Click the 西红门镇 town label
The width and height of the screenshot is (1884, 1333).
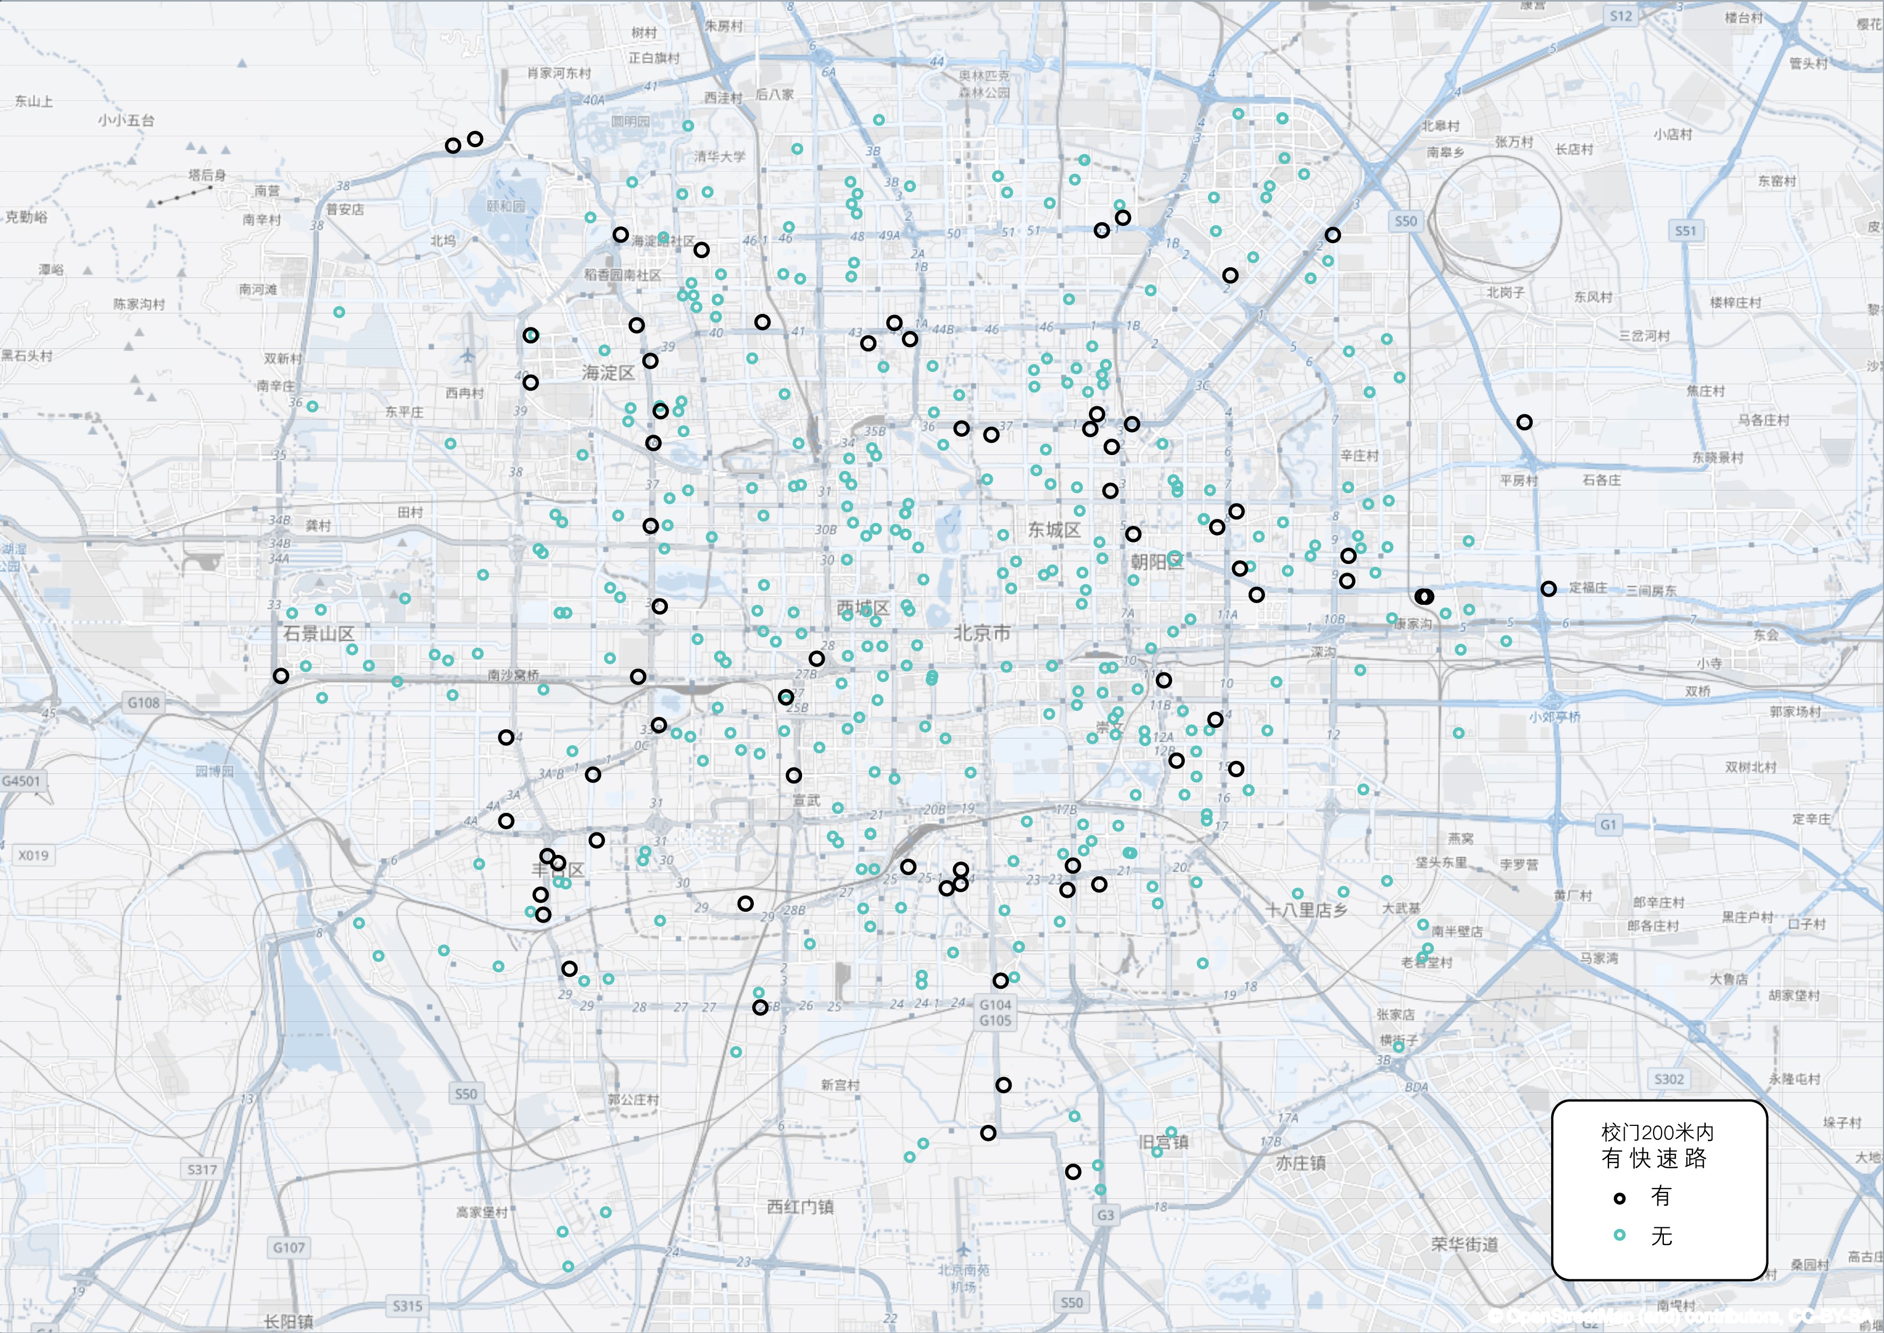click(x=800, y=1206)
